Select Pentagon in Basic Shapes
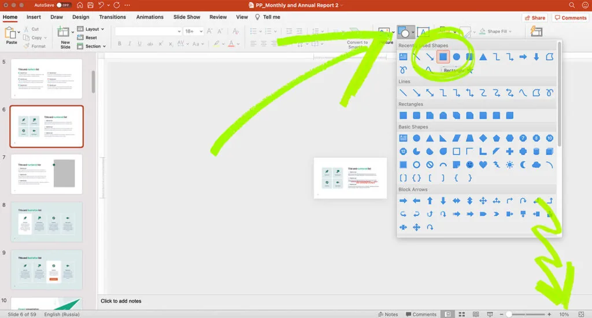Viewport: 592px width, 318px height. [x=496, y=138]
